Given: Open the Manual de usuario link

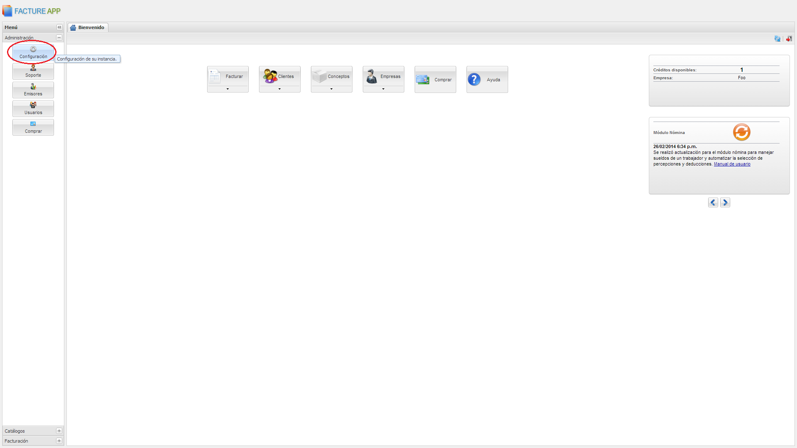Looking at the screenshot, I should [732, 164].
